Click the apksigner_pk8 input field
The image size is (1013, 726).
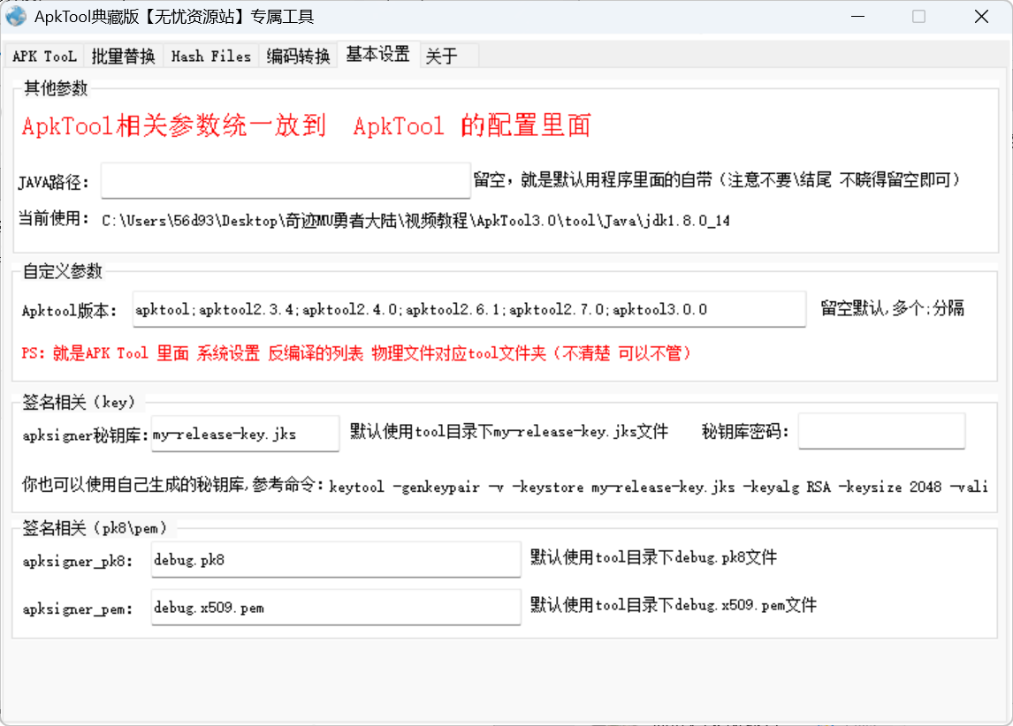pyautogui.click(x=336, y=559)
